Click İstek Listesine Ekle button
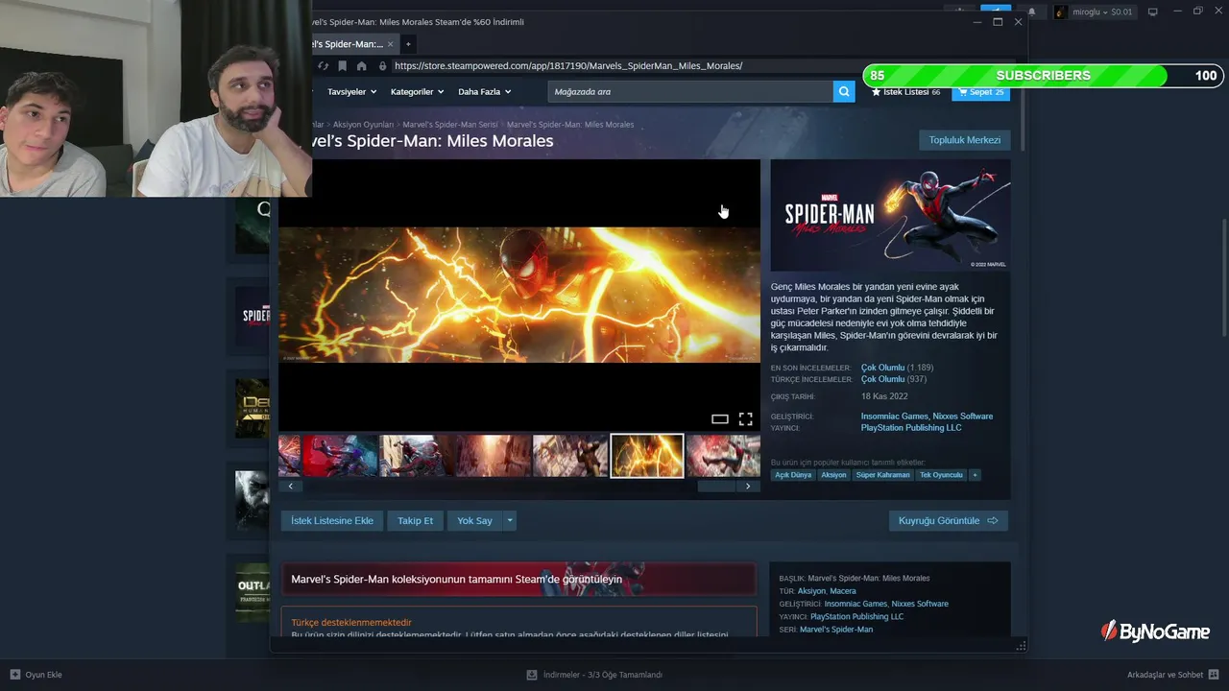The image size is (1229, 691). (x=332, y=520)
